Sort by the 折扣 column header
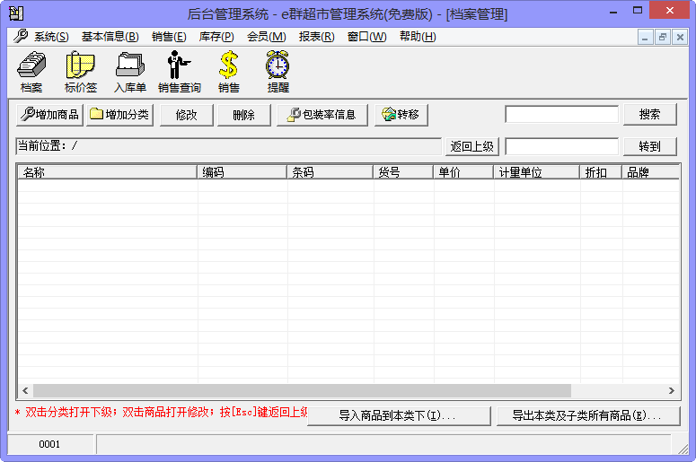Image resolution: width=696 pixels, height=462 pixels. [601, 172]
